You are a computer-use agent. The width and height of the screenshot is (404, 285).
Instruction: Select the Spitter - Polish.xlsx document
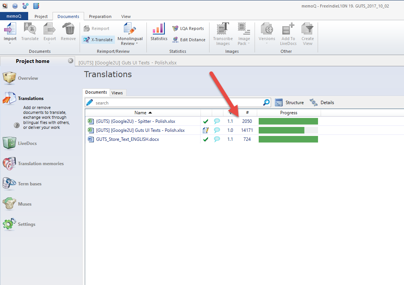[x=136, y=121]
